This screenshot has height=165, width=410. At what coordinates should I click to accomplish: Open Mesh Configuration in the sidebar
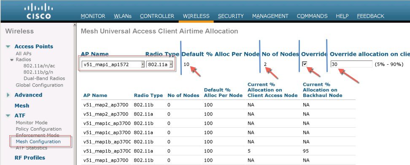(x=38, y=141)
